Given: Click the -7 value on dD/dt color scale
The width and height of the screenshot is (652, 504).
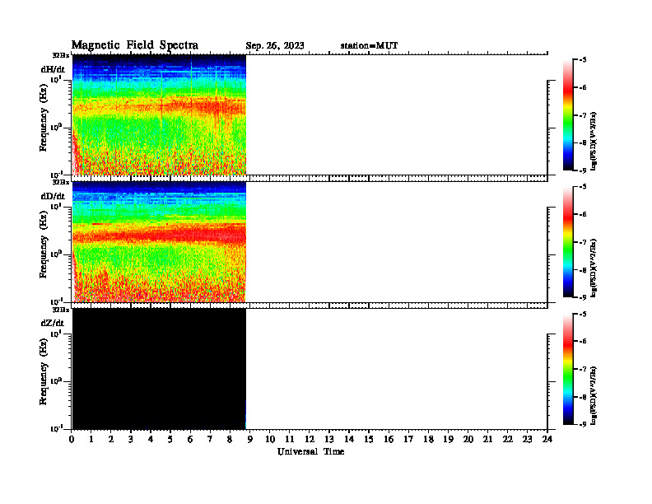Looking at the screenshot, I should coord(583,242).
